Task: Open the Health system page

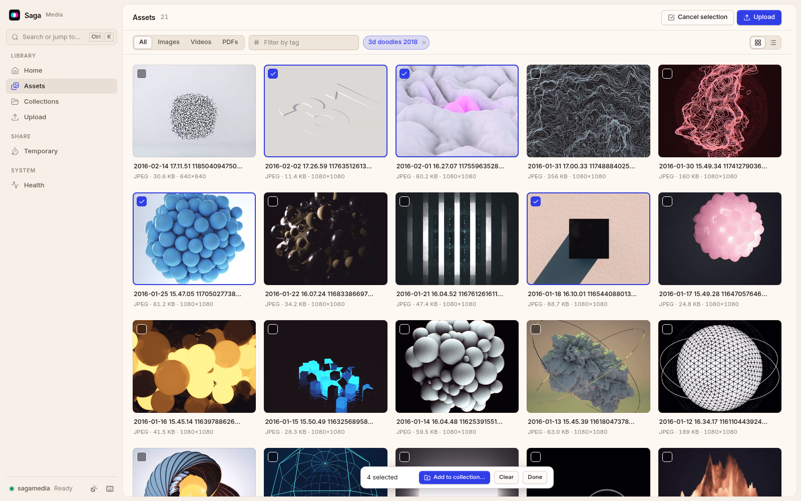Action: pos(62,185)
